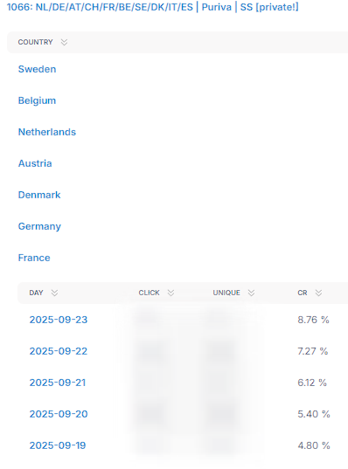Select the 2025-09-20 date row
348x469 pixels.
pyautogui.click(x=59, y=414)
